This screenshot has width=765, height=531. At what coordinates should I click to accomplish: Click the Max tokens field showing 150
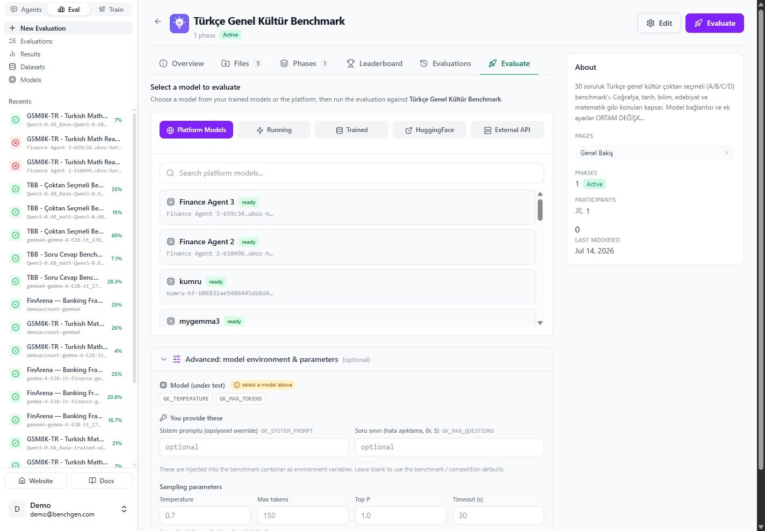303,515
